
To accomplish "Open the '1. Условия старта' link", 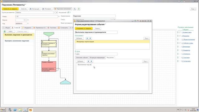I will point(187,32).
